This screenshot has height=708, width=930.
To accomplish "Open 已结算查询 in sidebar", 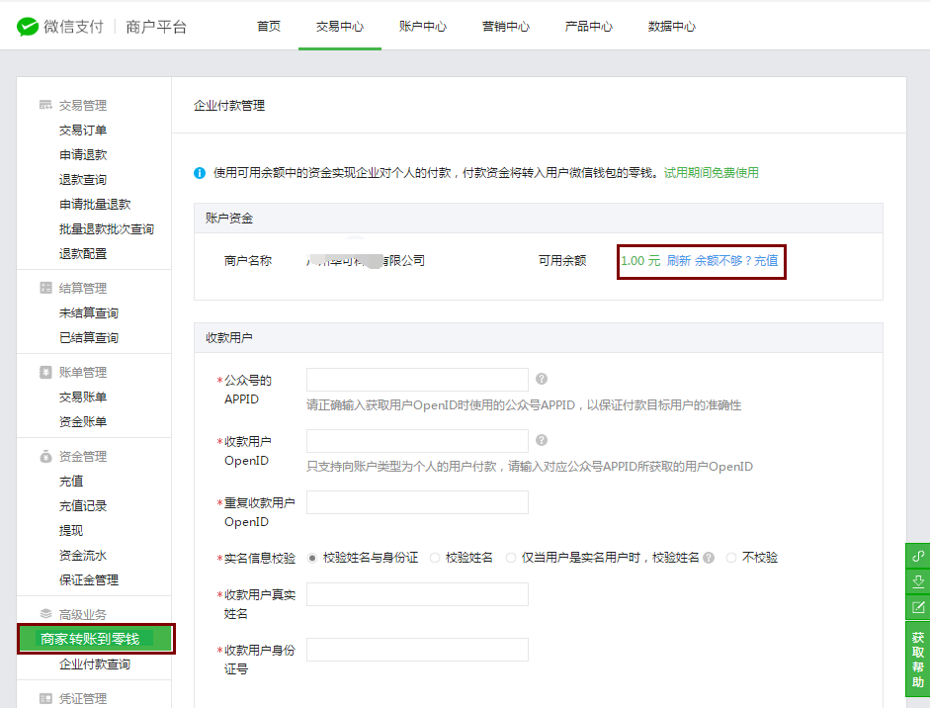I will pyautogui.click(x=89, y=337).
